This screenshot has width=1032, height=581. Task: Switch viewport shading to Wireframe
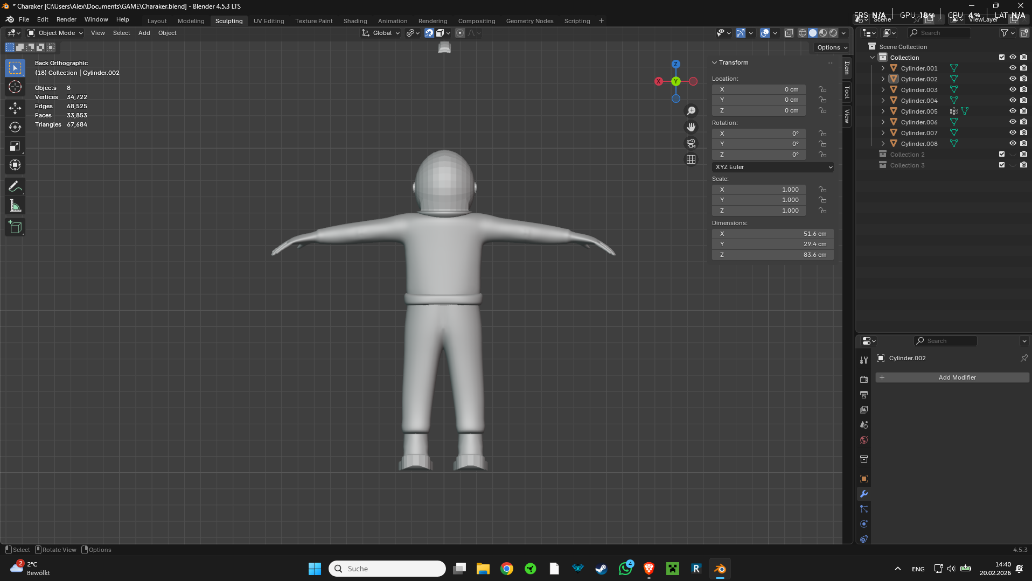pyautogui.click(x=802, y=33)
